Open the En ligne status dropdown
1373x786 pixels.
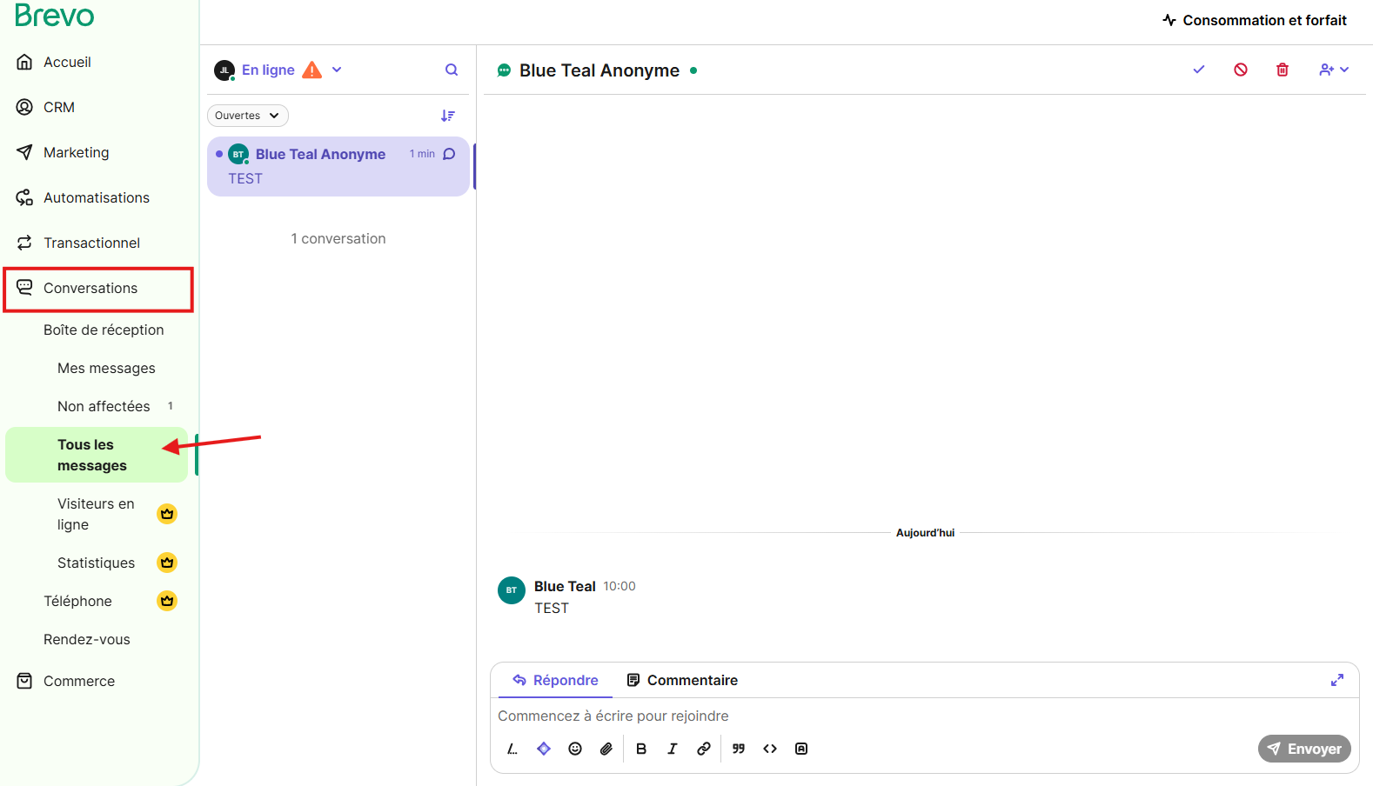coord(337,70)
